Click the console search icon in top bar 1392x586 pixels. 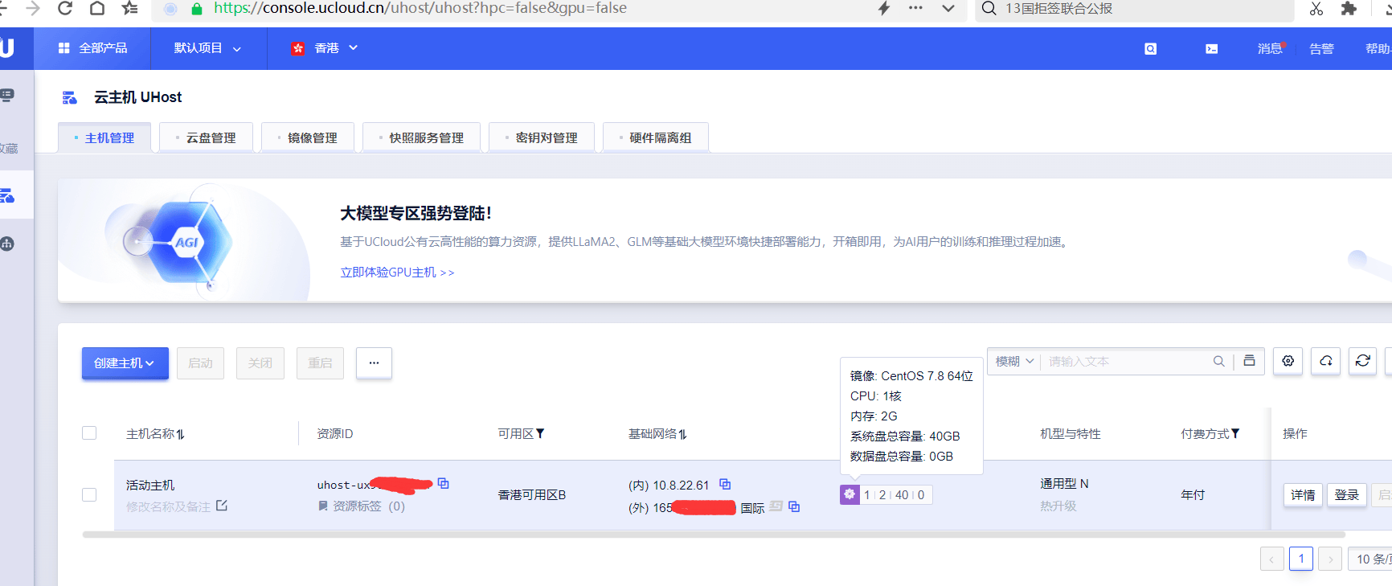[1151, 49]
